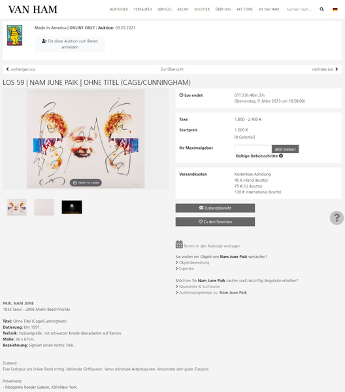Open the Keith Haring auction thumbnail

[x=14, y=35]
